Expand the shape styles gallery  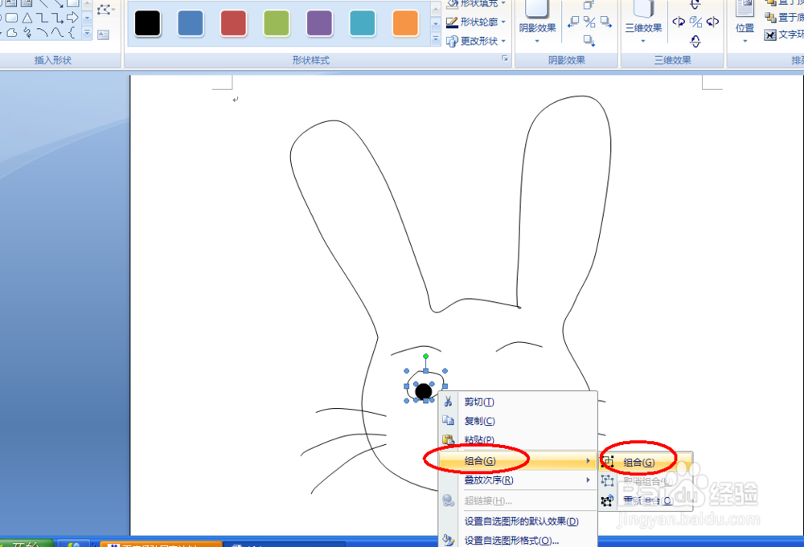436,39
